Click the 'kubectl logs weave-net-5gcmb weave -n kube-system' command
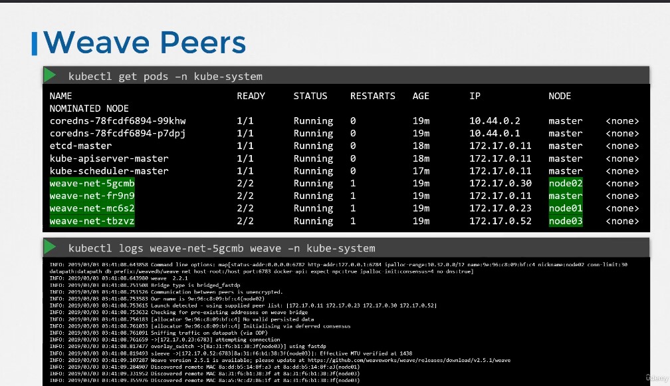 tap(222, 248)
